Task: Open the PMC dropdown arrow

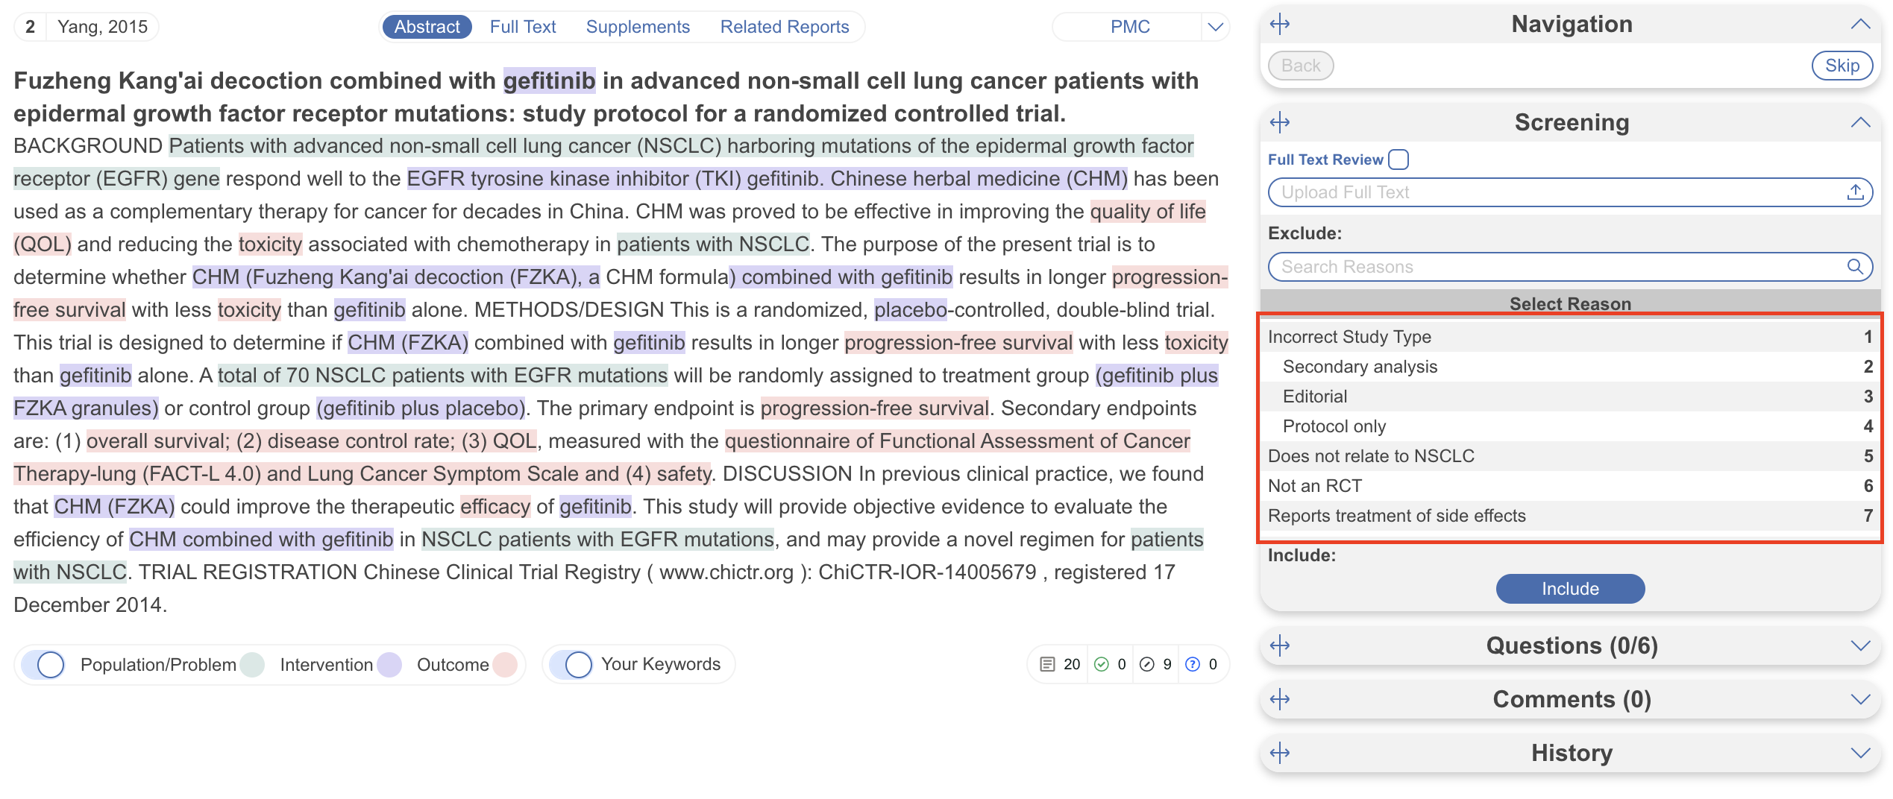Action: (1215, 28)
